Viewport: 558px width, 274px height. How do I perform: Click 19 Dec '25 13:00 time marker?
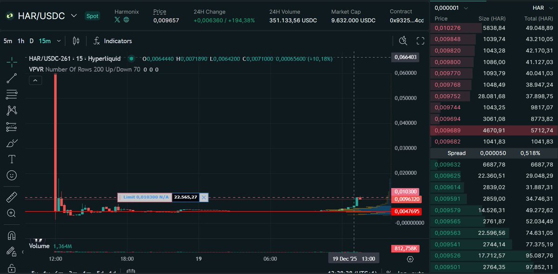[x=353, y=259]
